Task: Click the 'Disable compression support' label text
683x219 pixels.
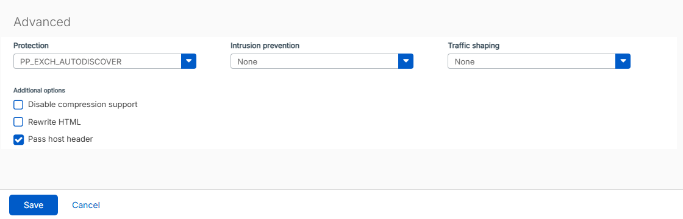Action: [83, 105]
